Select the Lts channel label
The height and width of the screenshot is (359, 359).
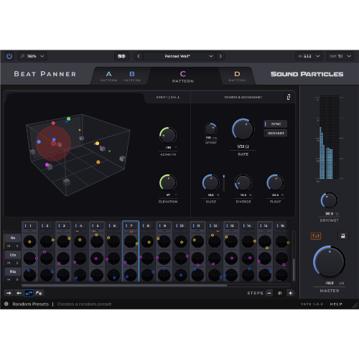point(13,255)
